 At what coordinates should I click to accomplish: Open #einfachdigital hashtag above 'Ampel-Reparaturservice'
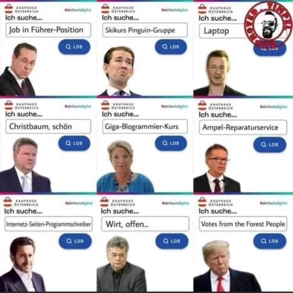(274, 106)
